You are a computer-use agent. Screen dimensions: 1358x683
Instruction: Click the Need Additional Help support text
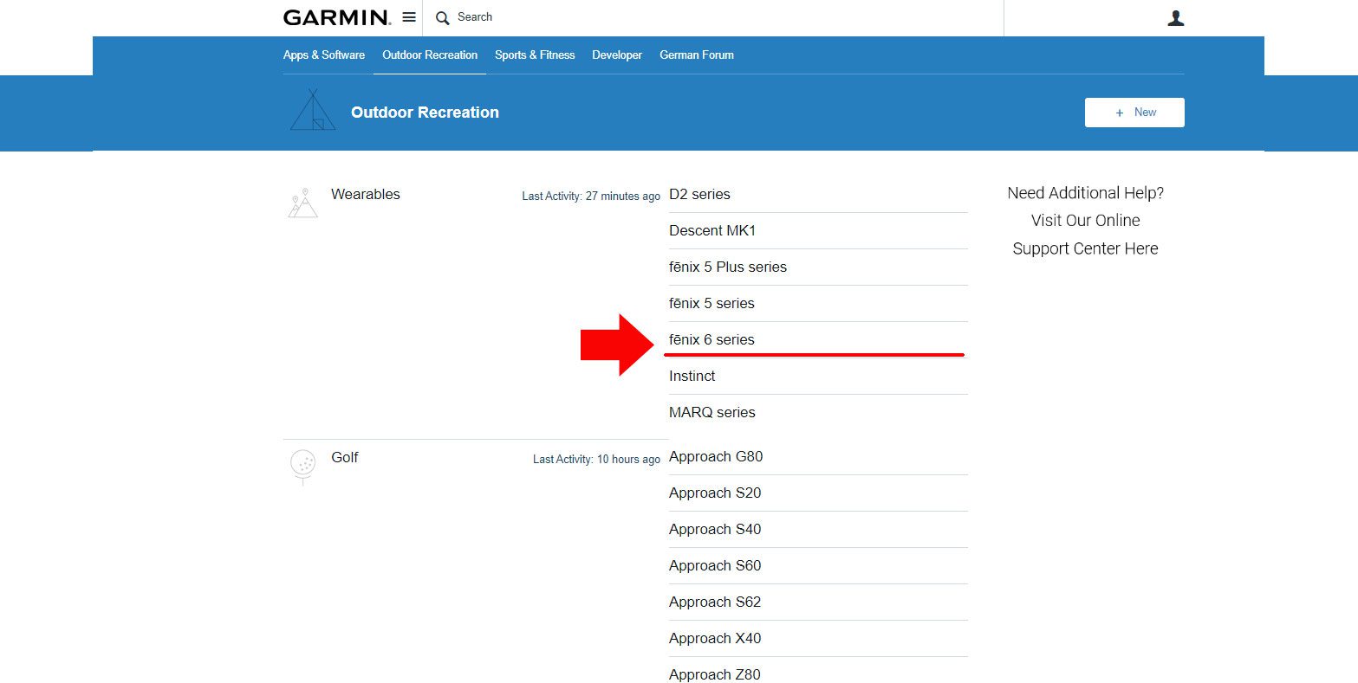click(x=1085, y=221)
